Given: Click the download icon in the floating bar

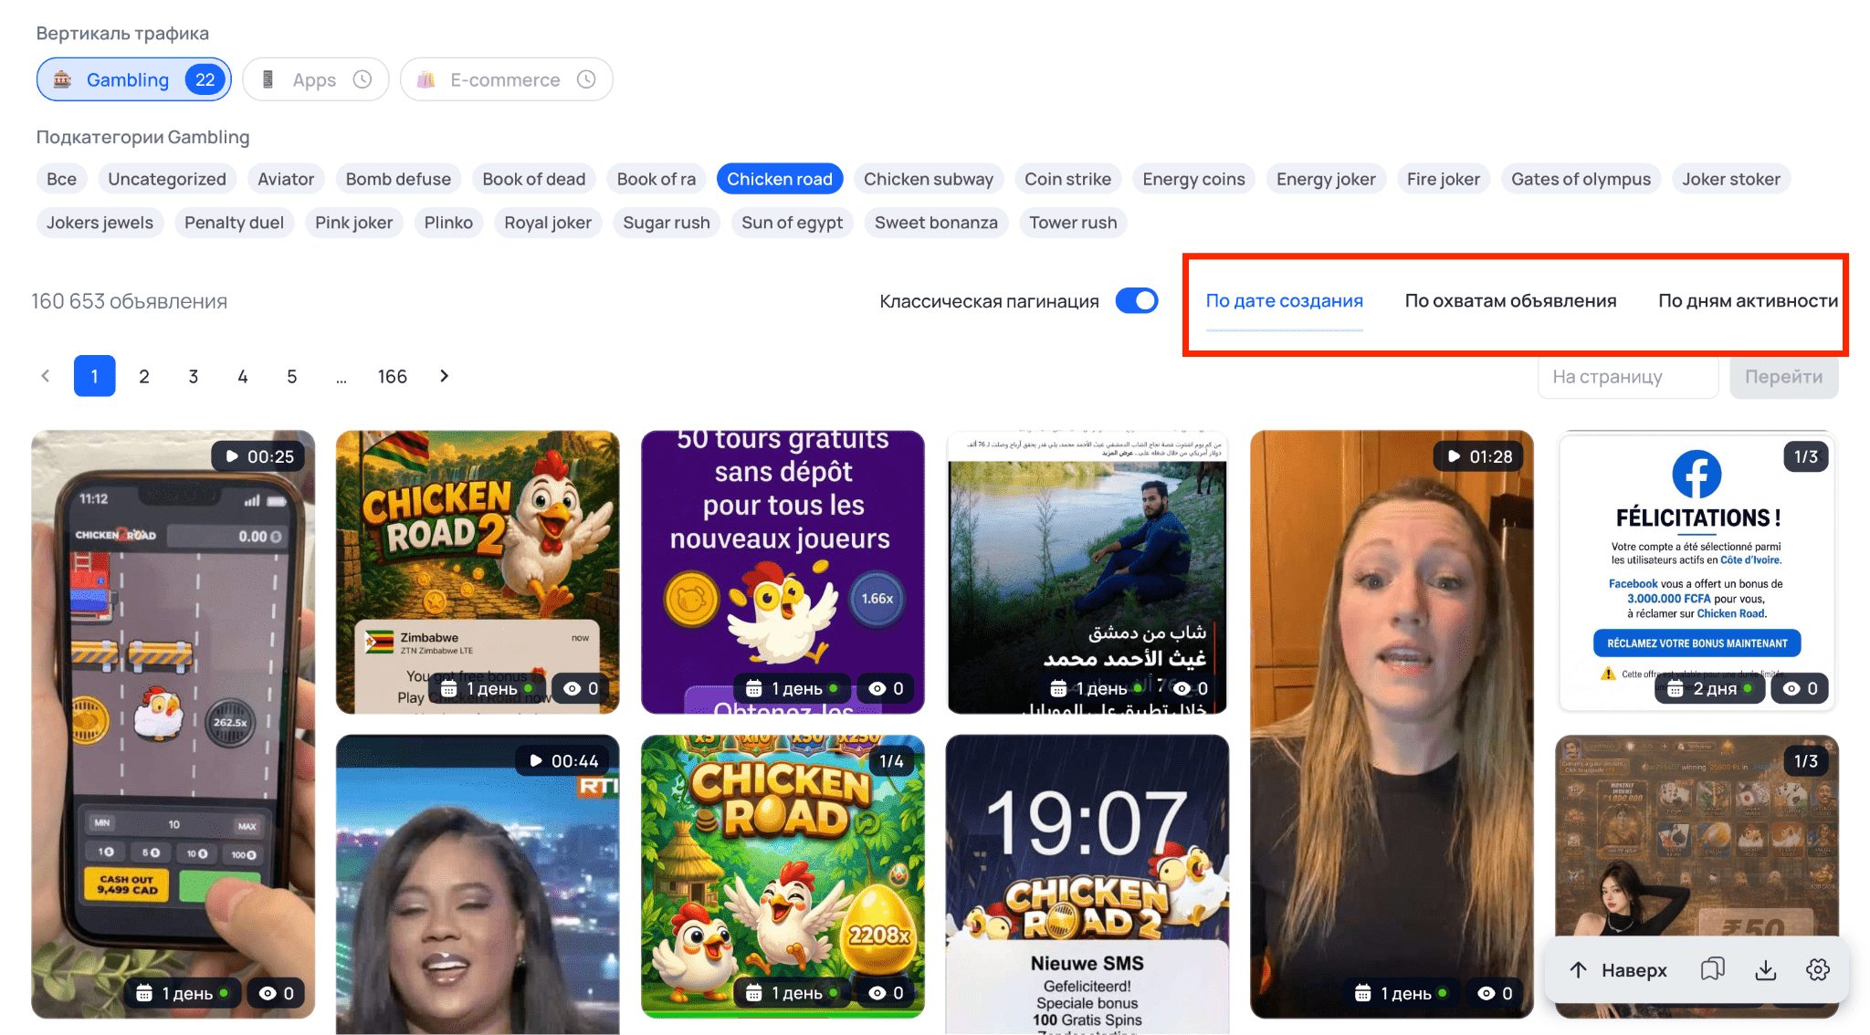Looking at the screenshot, I should click(x=1765, y=969).
